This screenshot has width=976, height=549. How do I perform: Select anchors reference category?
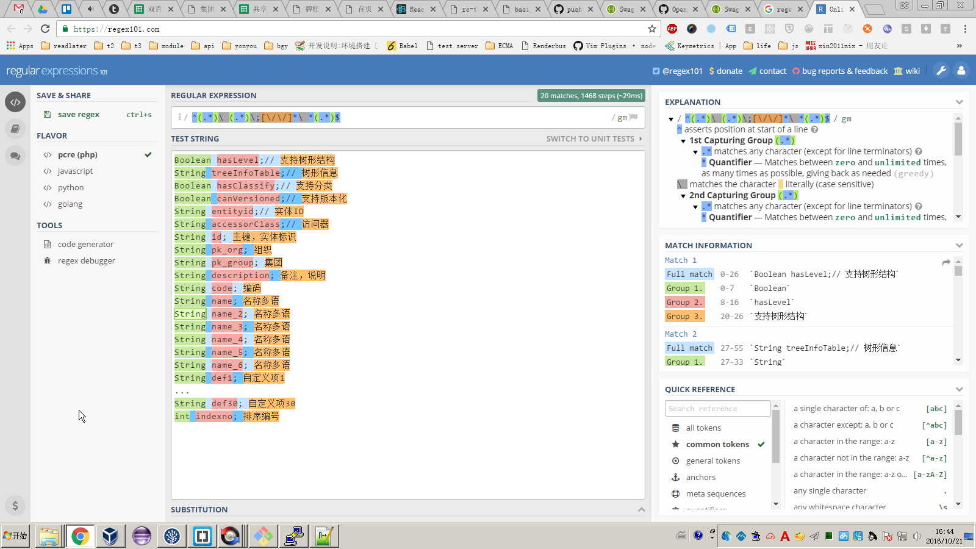[701, 477]
